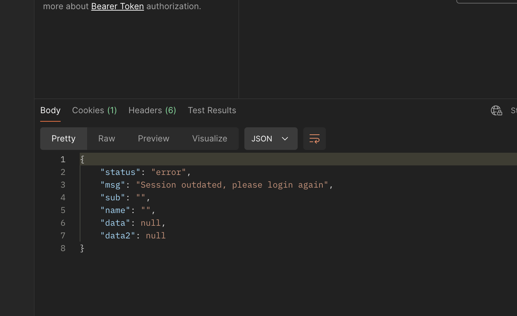Click the "status" key in response
The width and height of the screenshot is (517, 316).
120,172
